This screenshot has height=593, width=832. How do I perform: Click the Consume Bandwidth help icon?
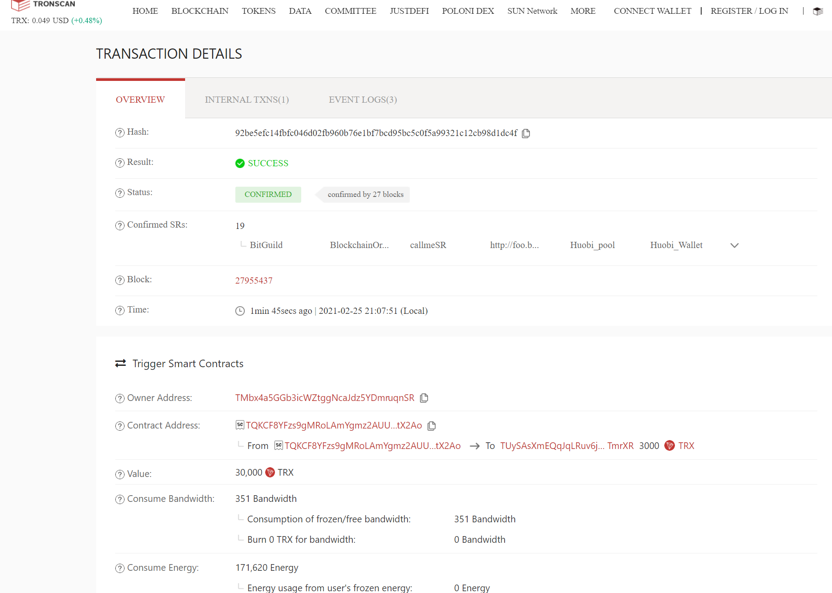click(x=120, y=499)
